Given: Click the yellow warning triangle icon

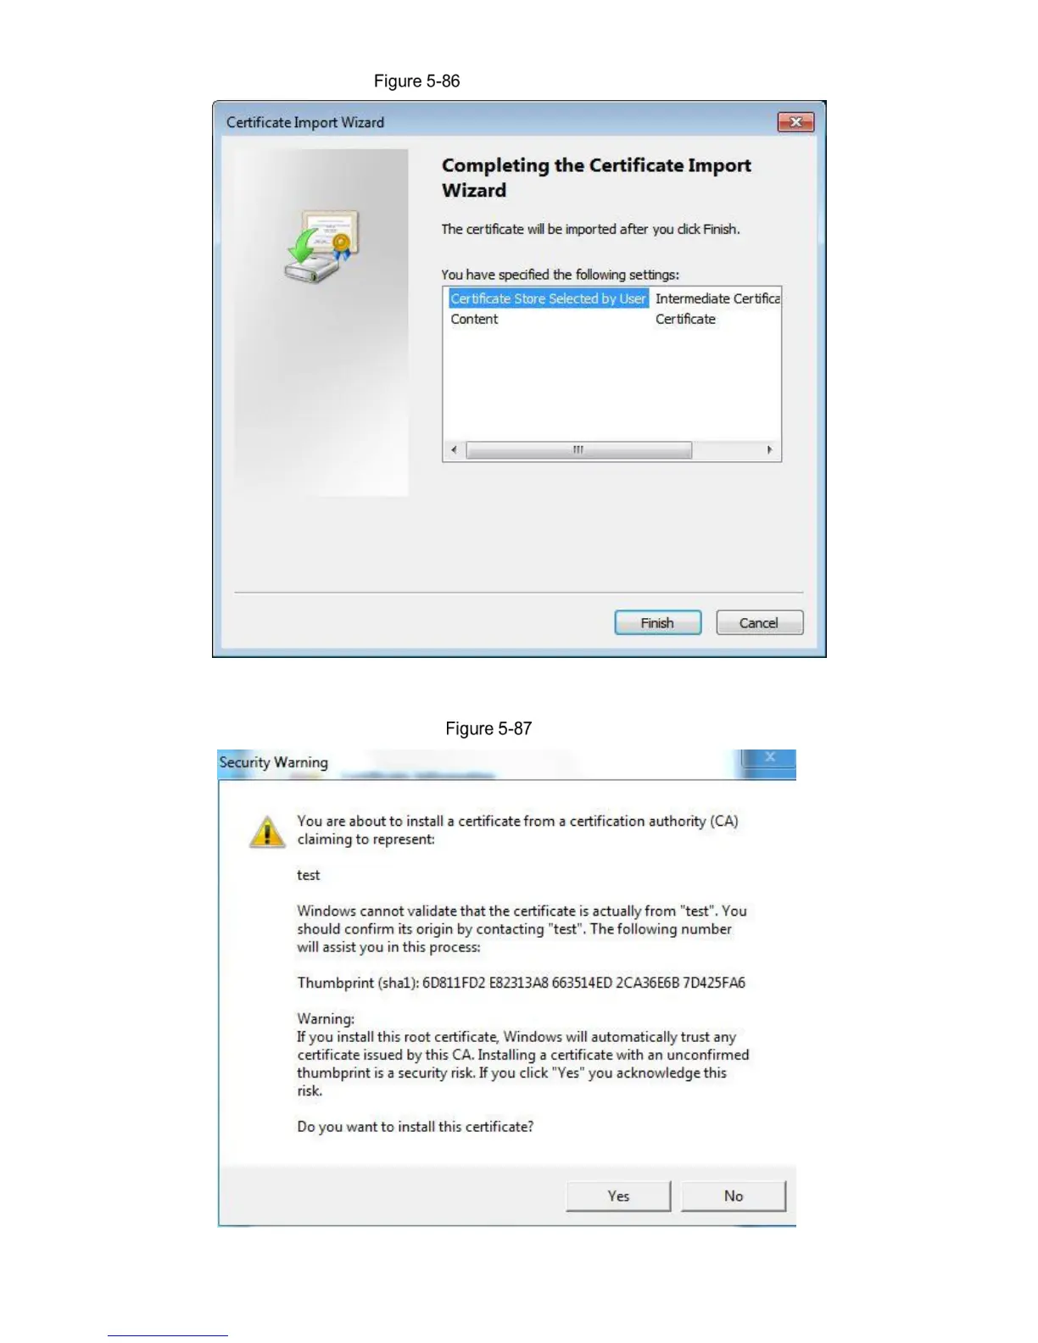Looking at the screenshot, I should click(x=267, y=831).
